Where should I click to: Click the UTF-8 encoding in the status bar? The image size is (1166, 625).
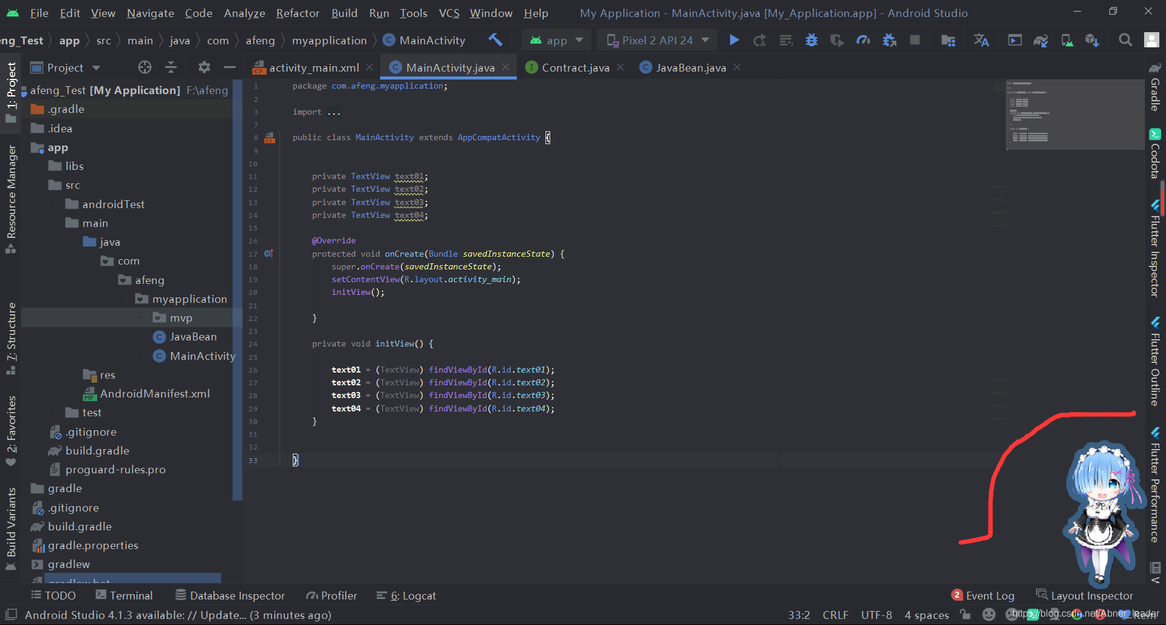pos(876,615)
